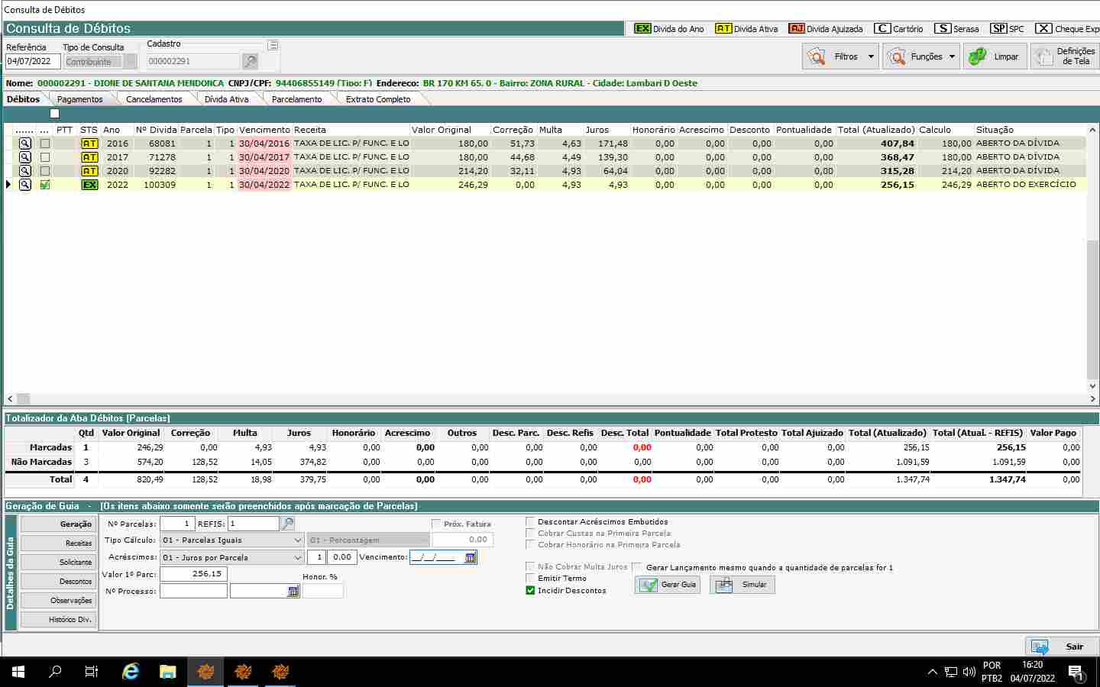The height and width of the screenshot is (687, 1100).
Task: Click the Cadastro list icon above the field
Action: pyautogui.click(x=273, y=45)
